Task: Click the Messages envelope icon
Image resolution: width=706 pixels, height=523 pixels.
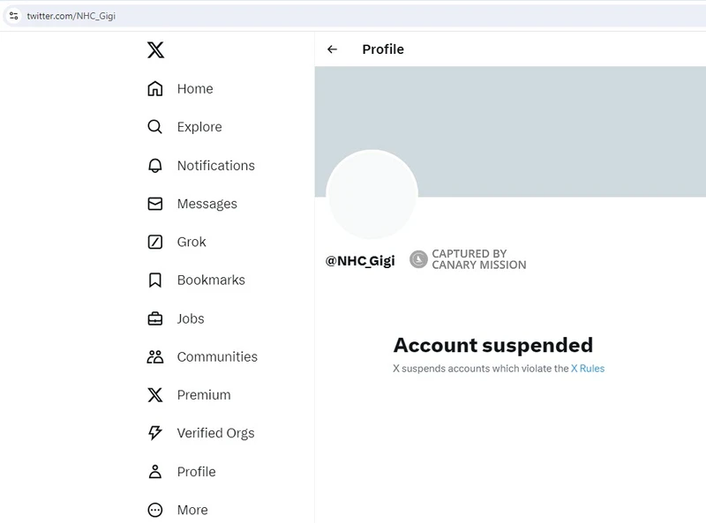Action: tap(155, 204)
